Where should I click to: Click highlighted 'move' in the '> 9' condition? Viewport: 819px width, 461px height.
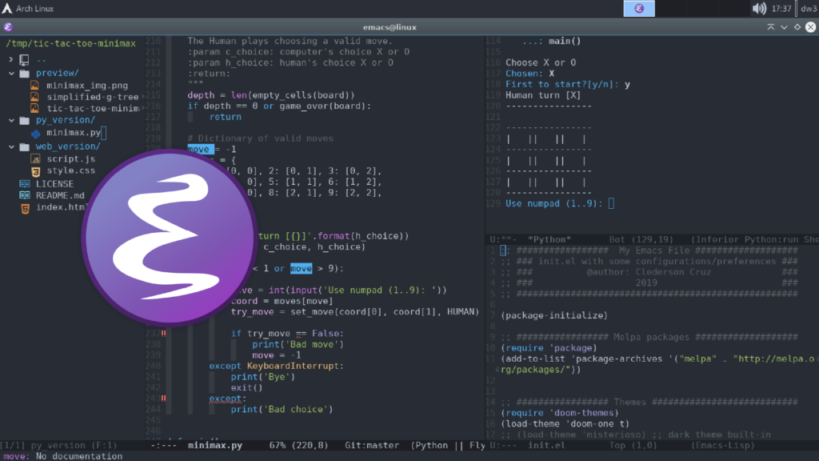(301, 268)
